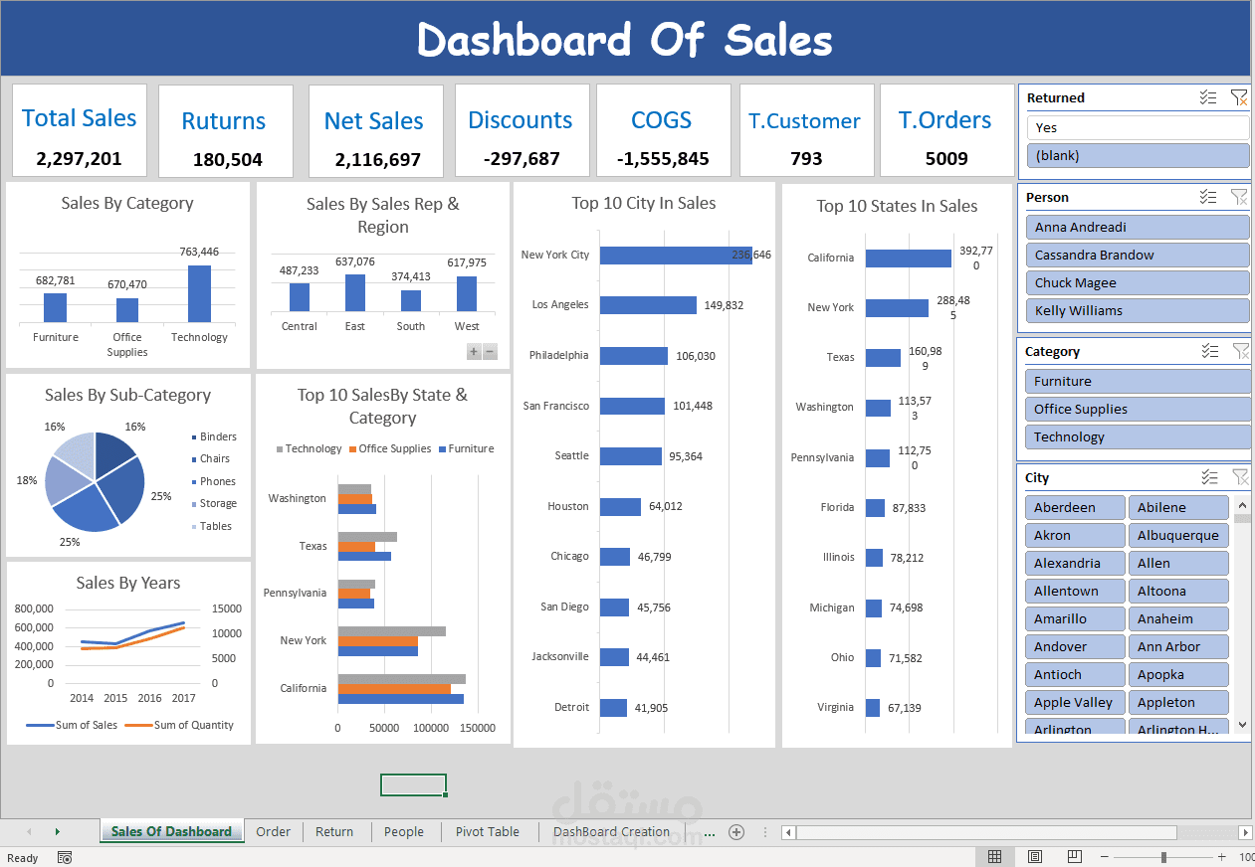Viewport: 1255px width, 867px height.
Task: Switch to Page Layout view
Action: (x=1035, y=857)
